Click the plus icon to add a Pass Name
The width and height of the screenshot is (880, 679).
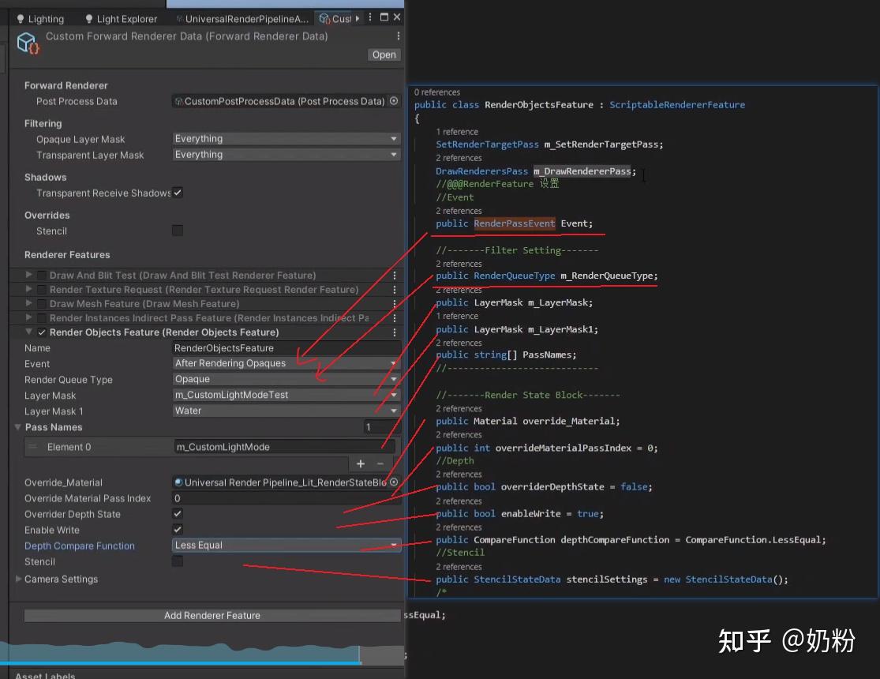tap(360, 463)
